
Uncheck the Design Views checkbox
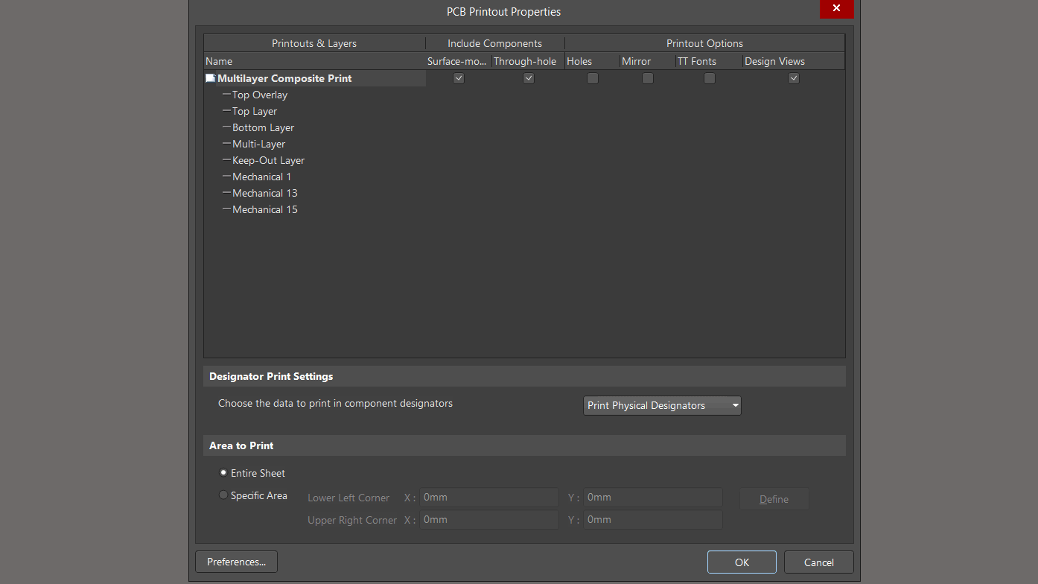(794, 78)
